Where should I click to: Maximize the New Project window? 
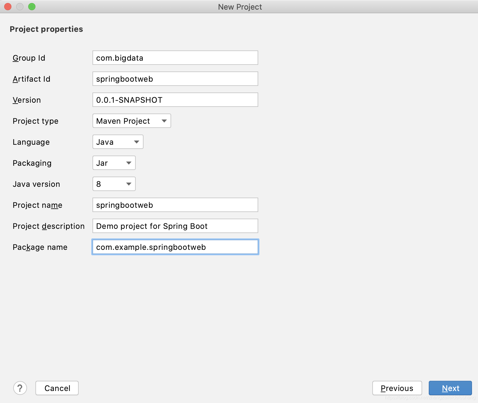[32, 7]
